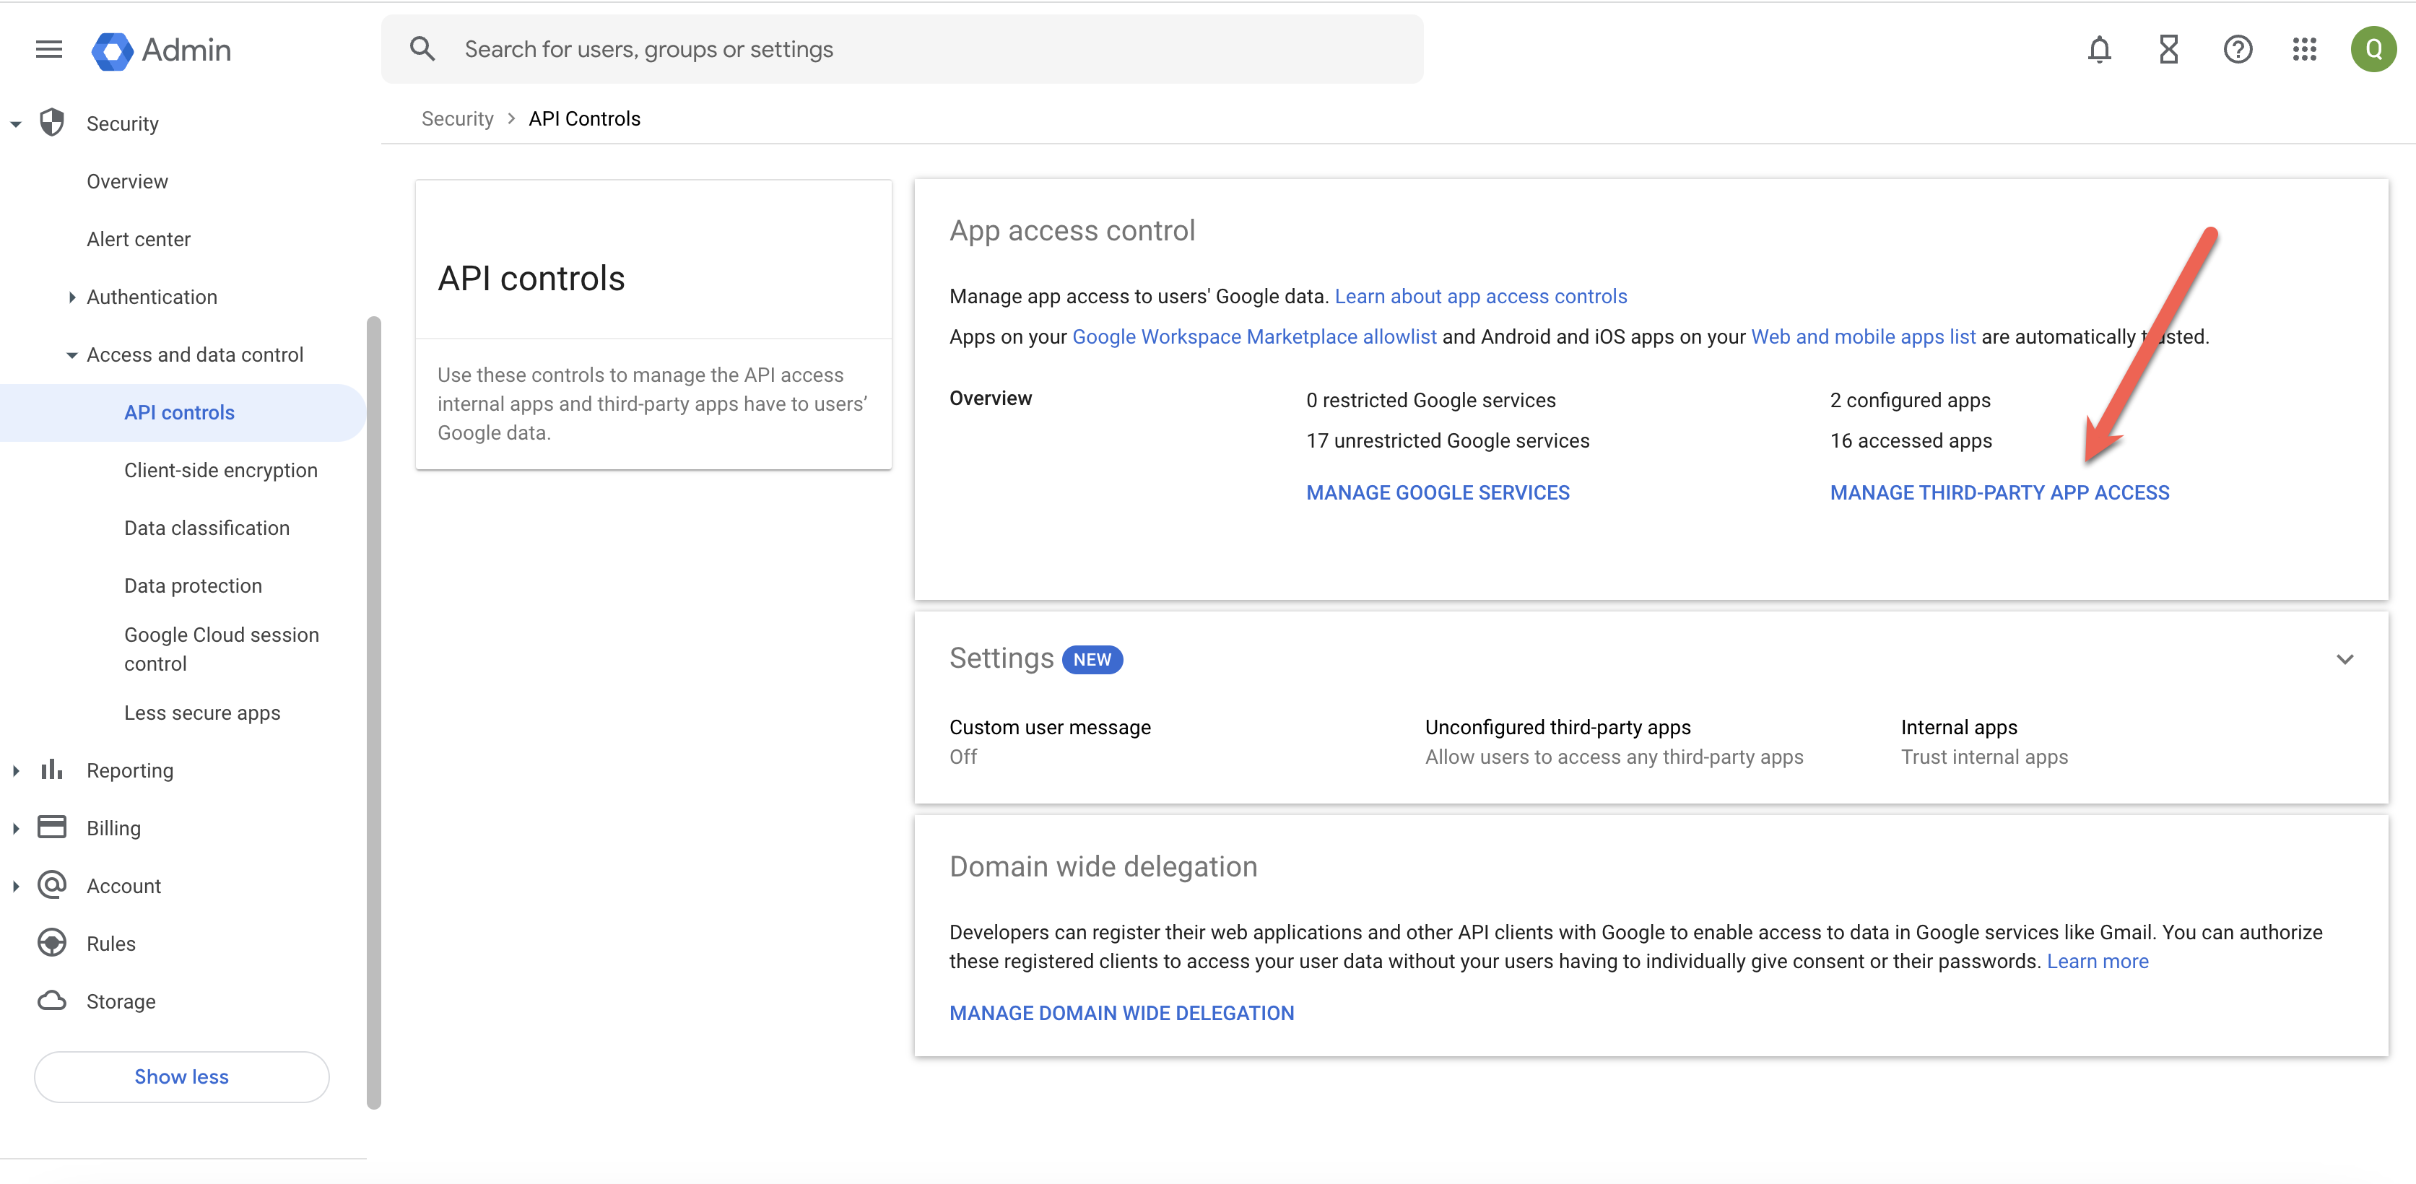This screenshot has width=2416, height=1184.
Task: Open Learn about app access controls
Action: [1481, 296]
